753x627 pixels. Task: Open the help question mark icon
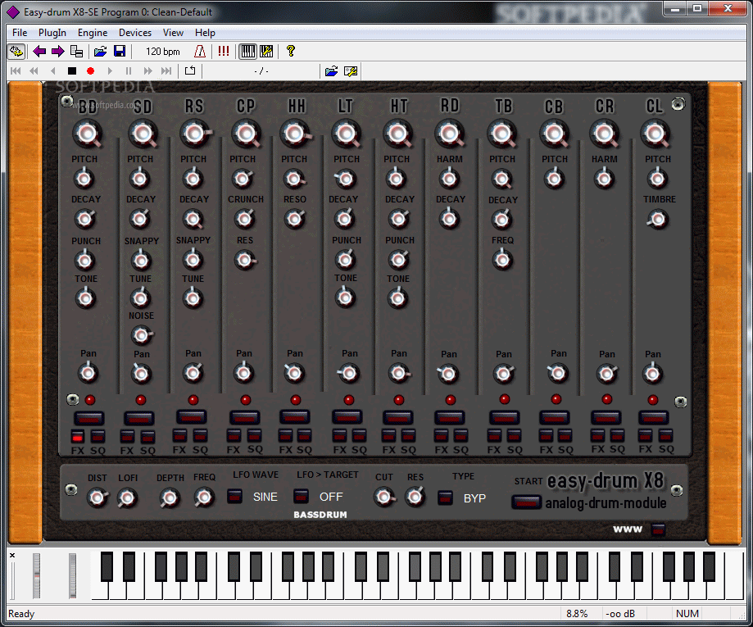click(x=290, y=51)
